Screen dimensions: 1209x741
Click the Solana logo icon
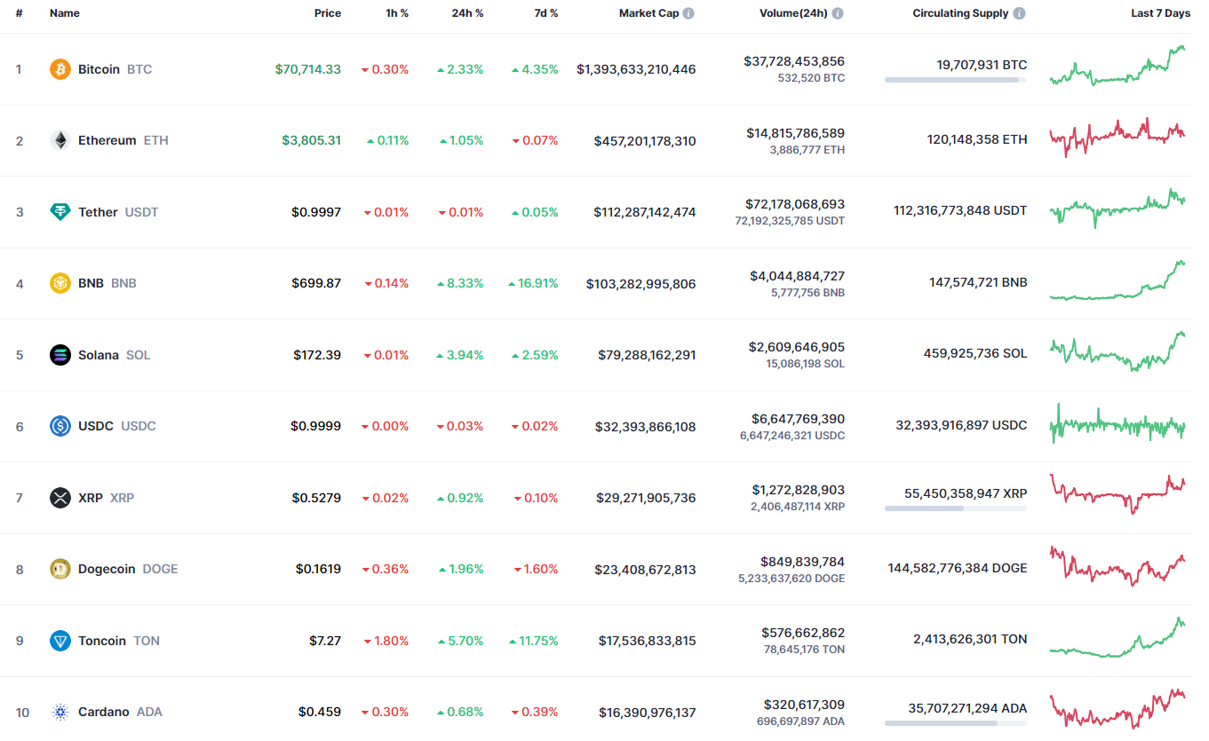(x=60, y=355)
